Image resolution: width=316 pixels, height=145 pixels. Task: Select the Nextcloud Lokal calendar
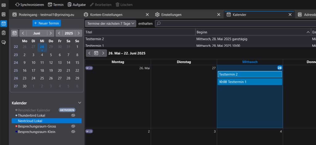click(47, 121)
